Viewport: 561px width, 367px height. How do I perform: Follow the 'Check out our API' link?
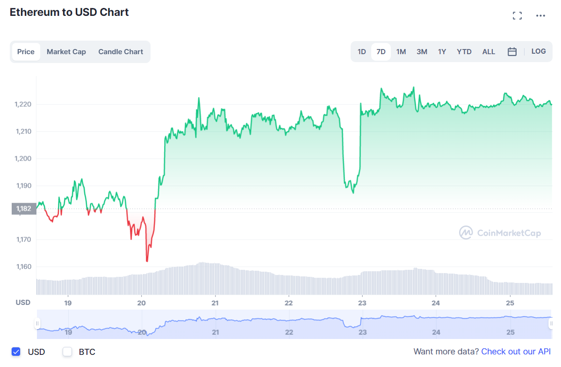(516, 352)
